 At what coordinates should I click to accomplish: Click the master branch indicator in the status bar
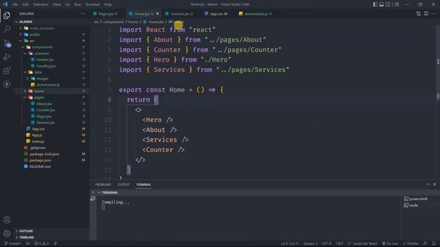(x=12, y=244)
